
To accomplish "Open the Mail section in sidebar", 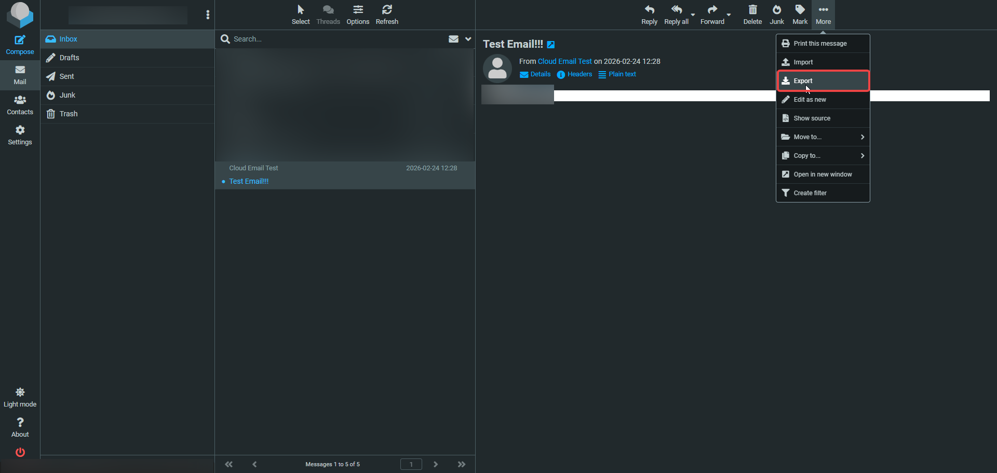I will (20, 75).
